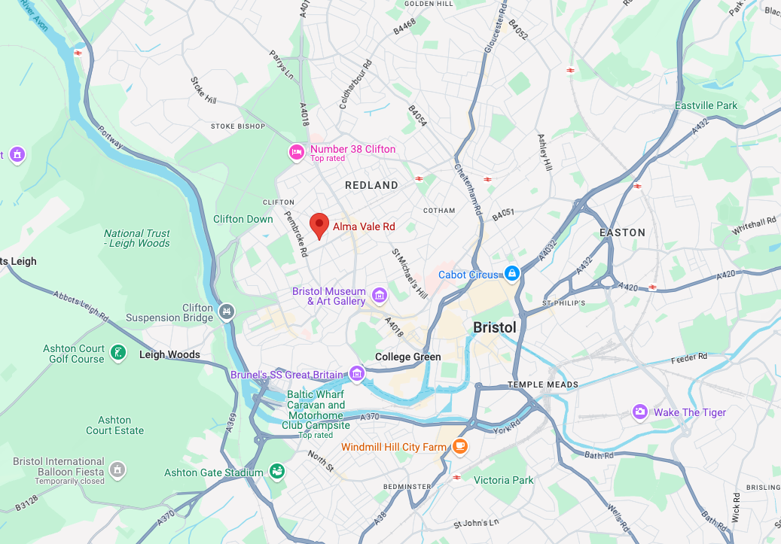Open Brunel's SS Great Britain museum icon

coord(357,373)
